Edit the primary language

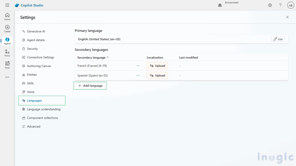click(277, 39)
